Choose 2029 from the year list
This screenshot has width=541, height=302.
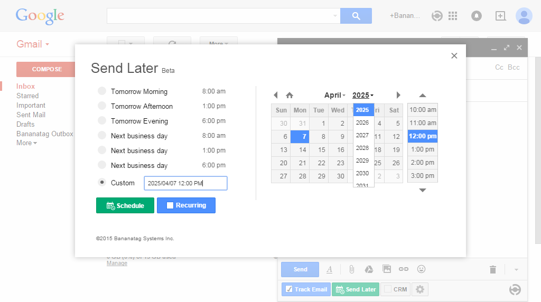362,161
